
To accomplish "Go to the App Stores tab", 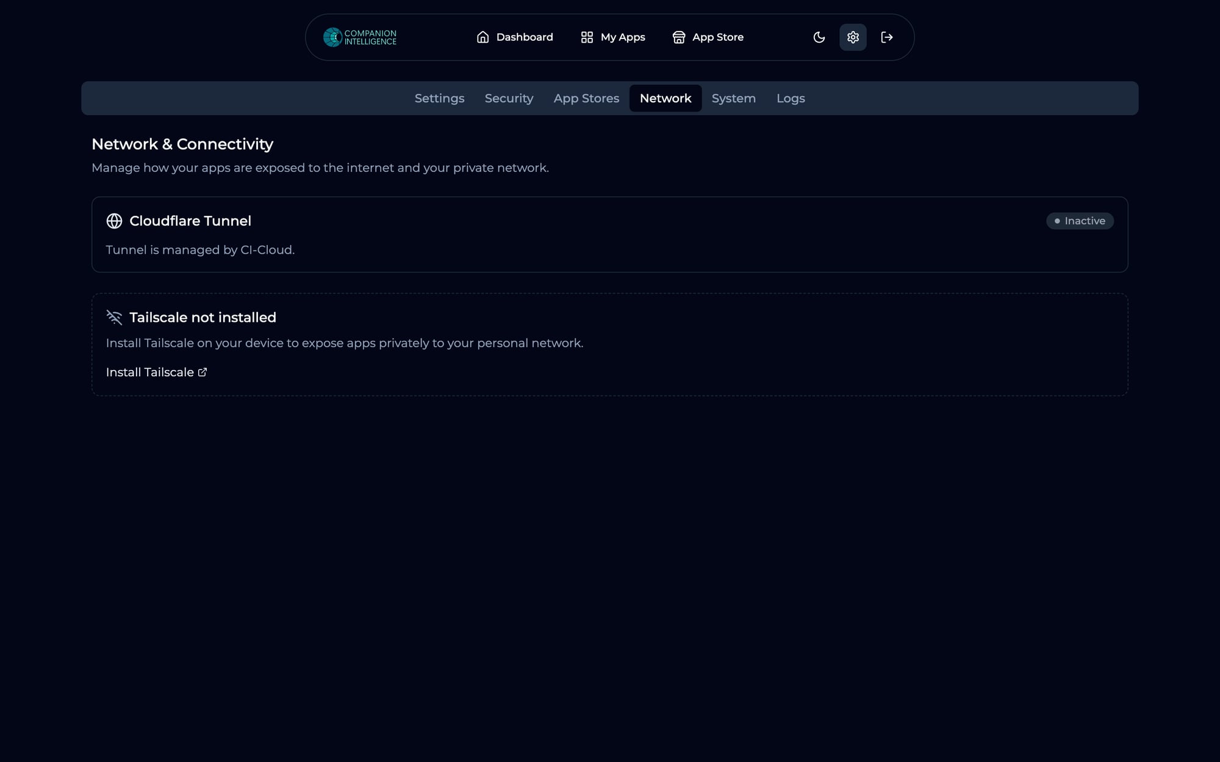I will point(586,98).
